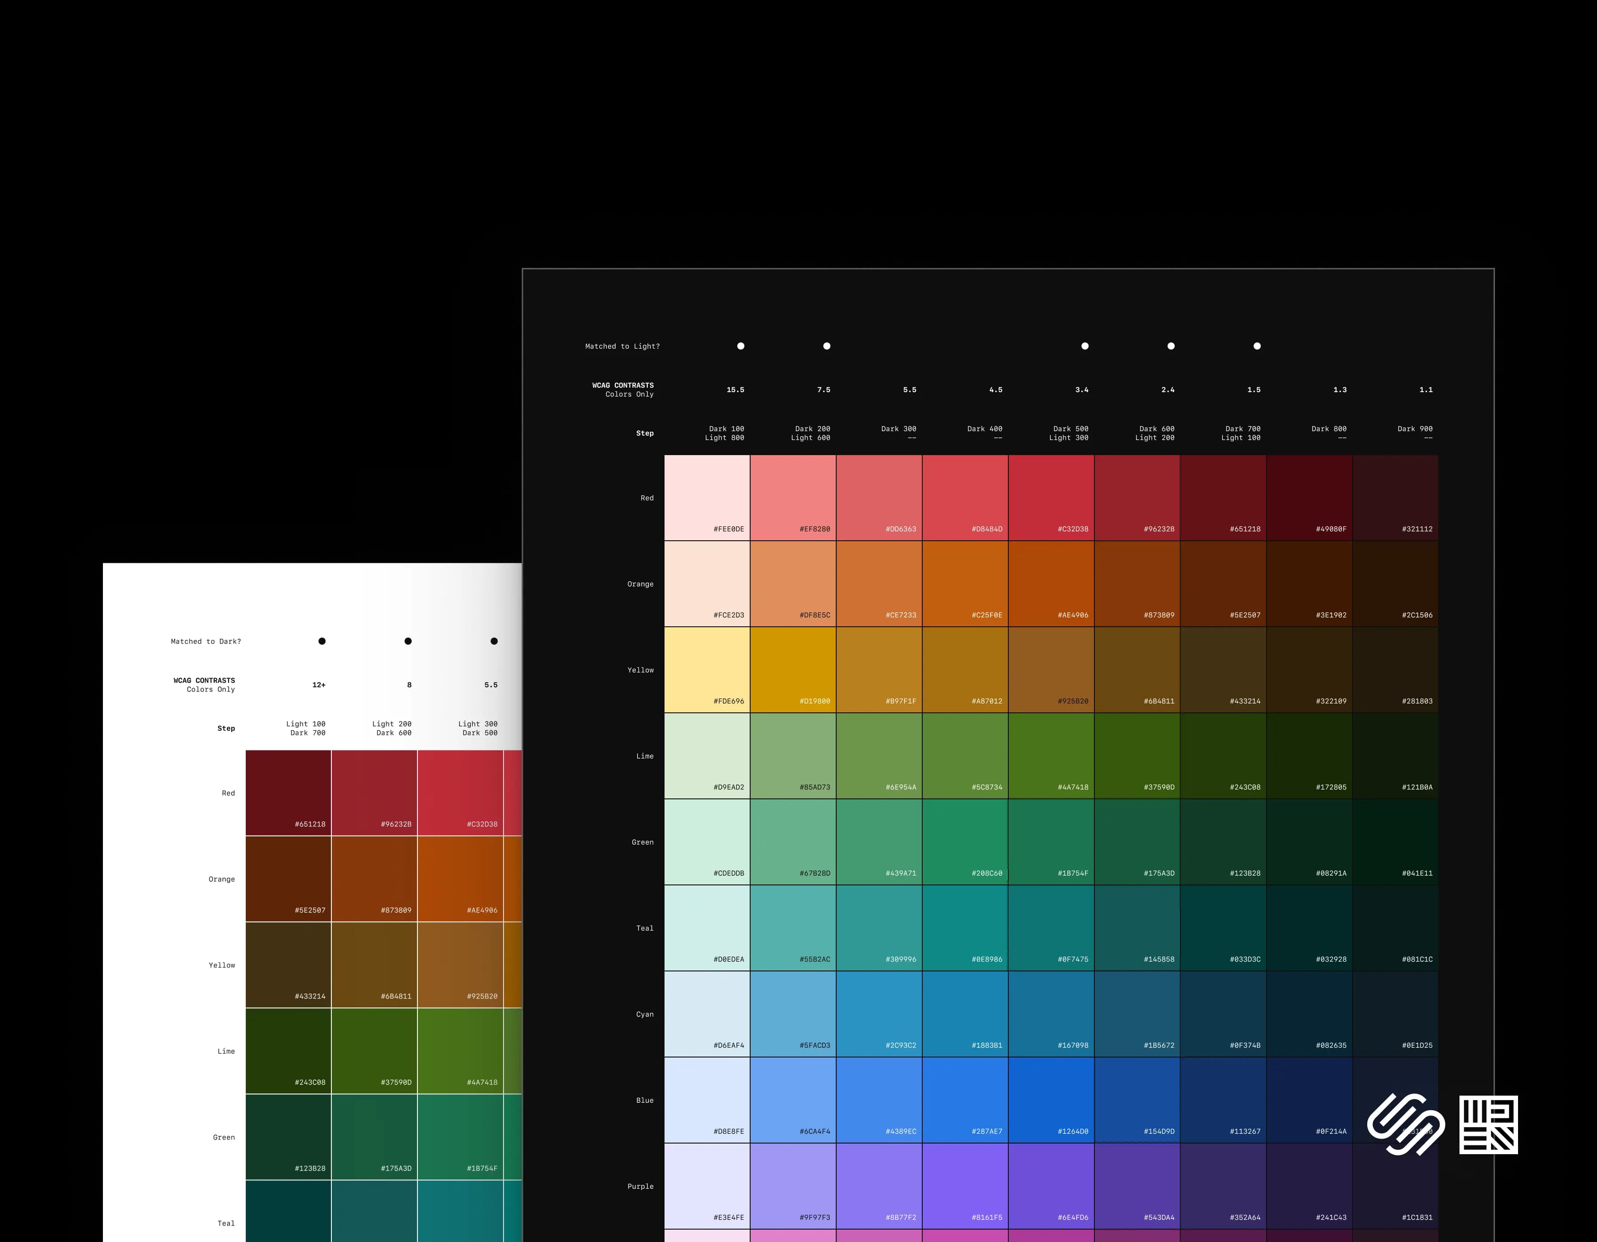Viewport: 1597px width, 1242px height.
Task: Click the "Matched to Light?" label
Action: click(622, 346)
